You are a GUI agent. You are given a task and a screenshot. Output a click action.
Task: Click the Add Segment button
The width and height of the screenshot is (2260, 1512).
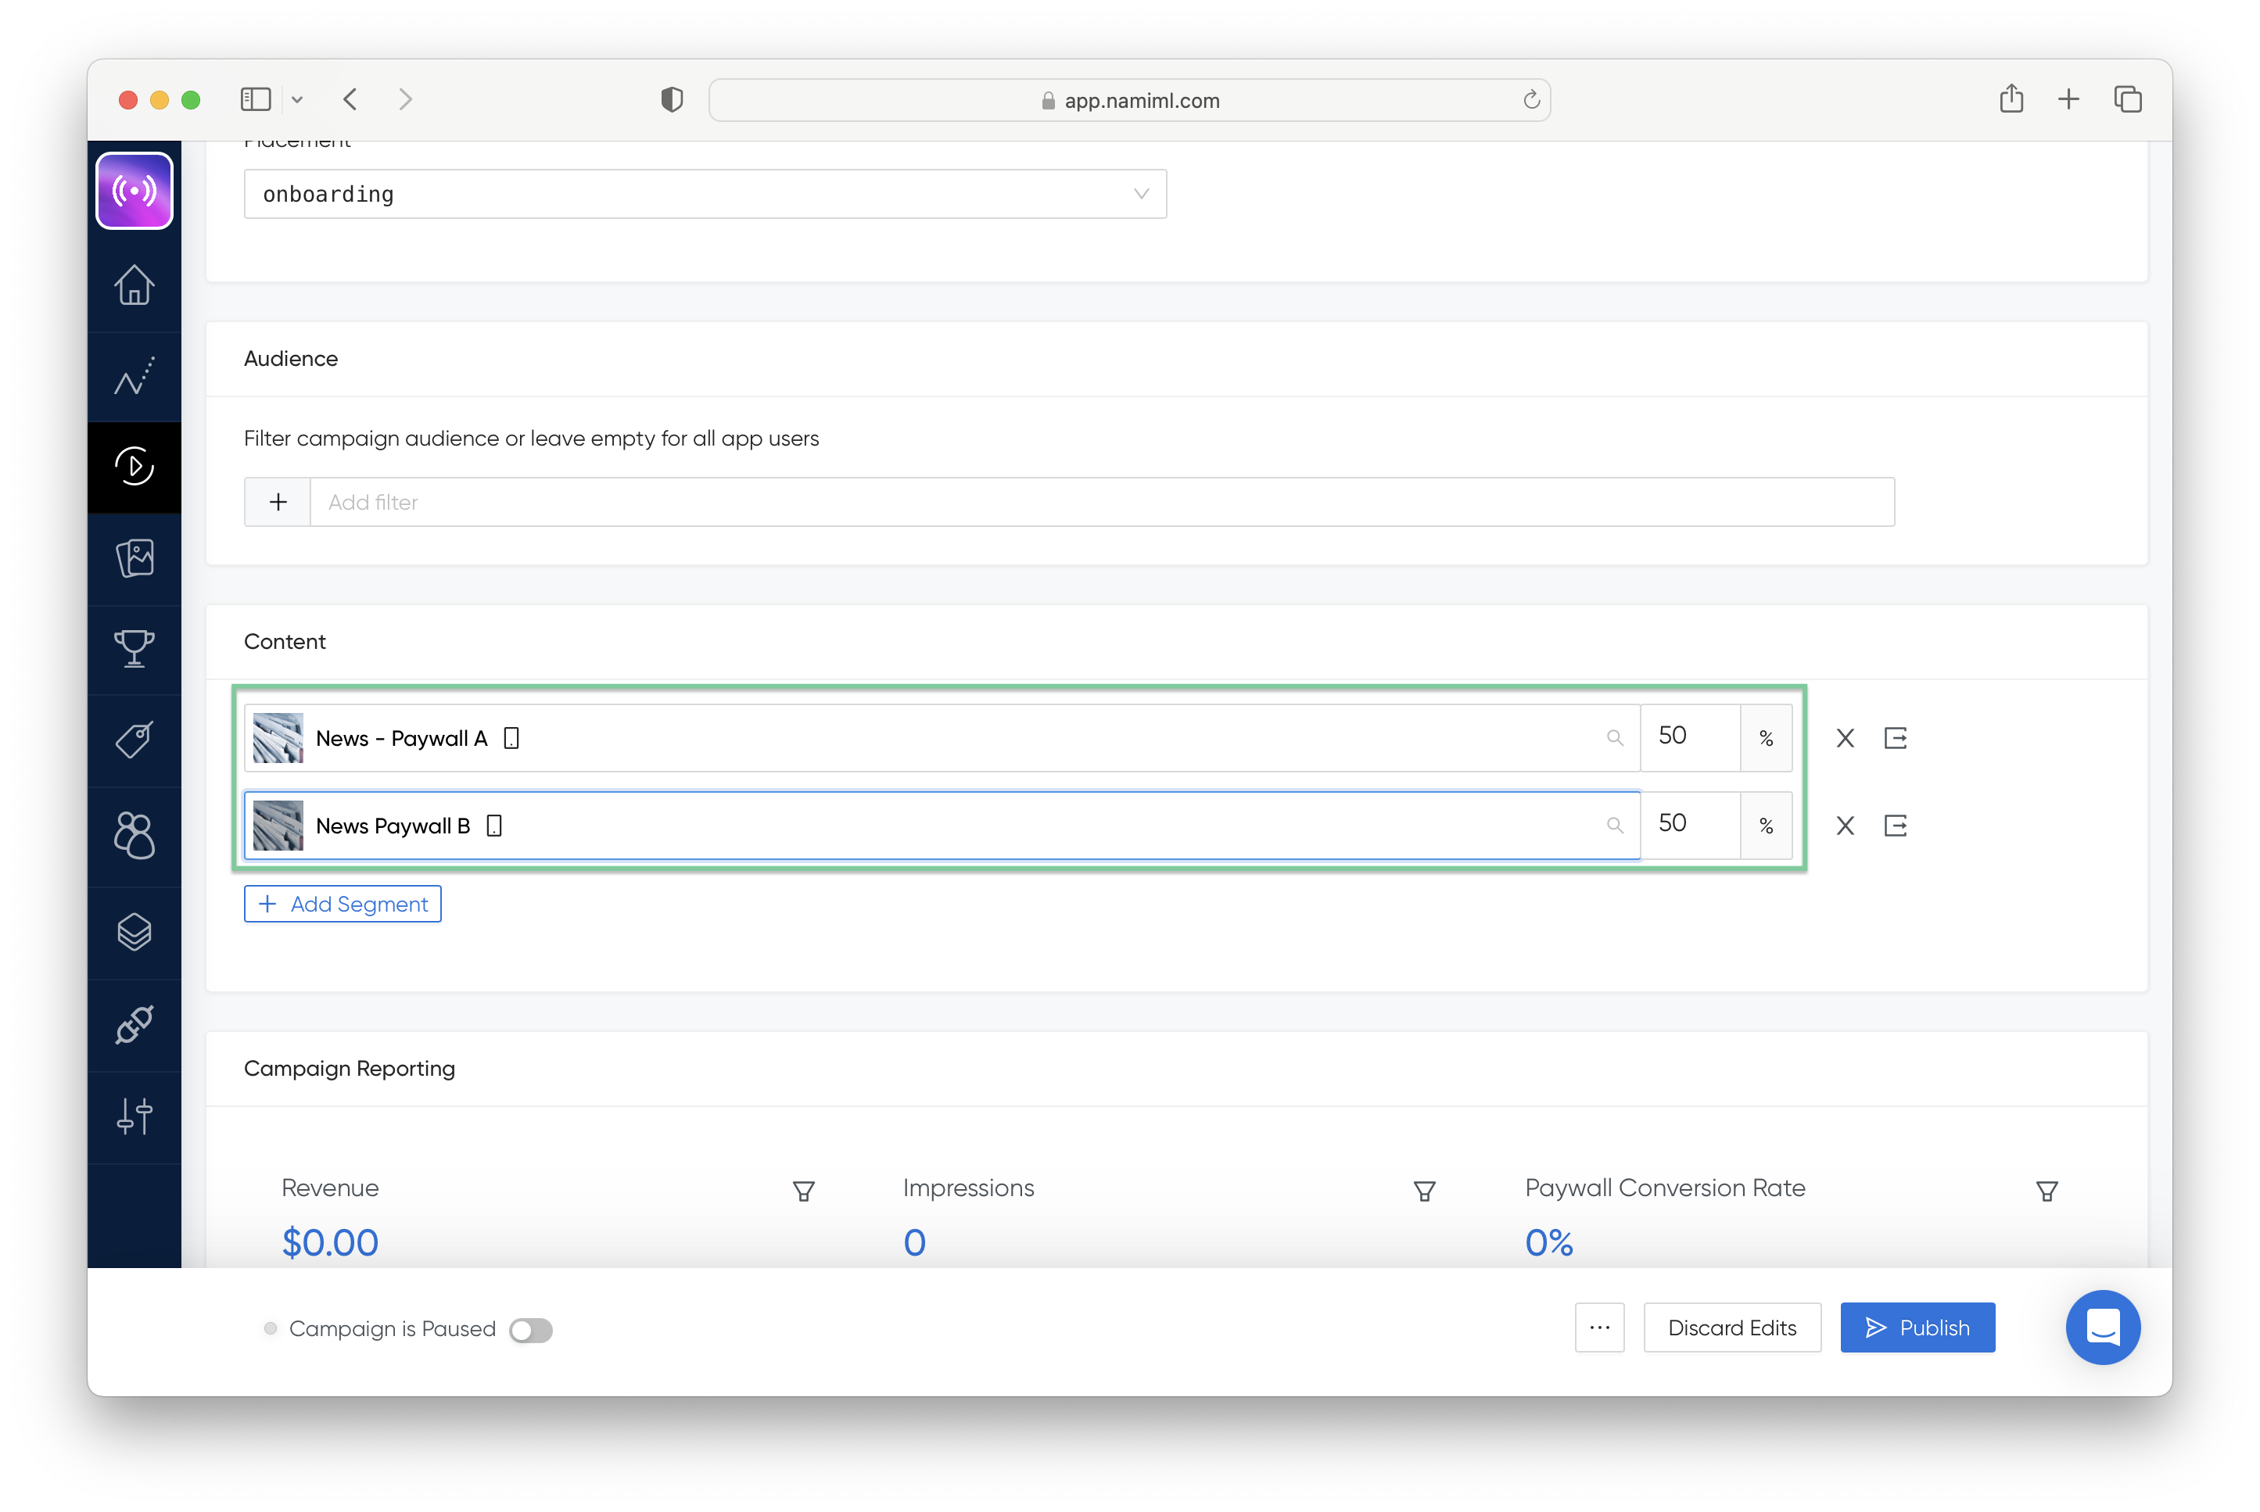pos(343,904)
